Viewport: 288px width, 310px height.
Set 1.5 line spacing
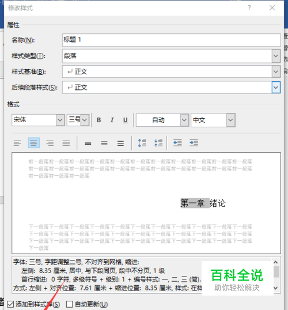[104, 143]
